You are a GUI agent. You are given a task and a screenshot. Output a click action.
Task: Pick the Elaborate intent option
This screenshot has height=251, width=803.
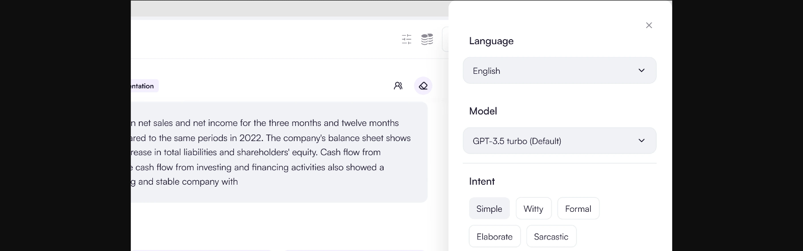click(x=494, y=236)
